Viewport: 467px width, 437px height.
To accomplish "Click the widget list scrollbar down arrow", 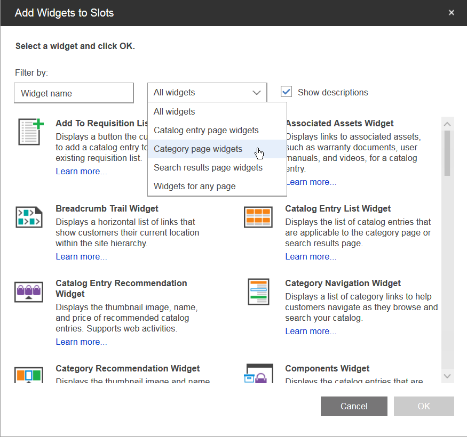I will coord(448,376).
